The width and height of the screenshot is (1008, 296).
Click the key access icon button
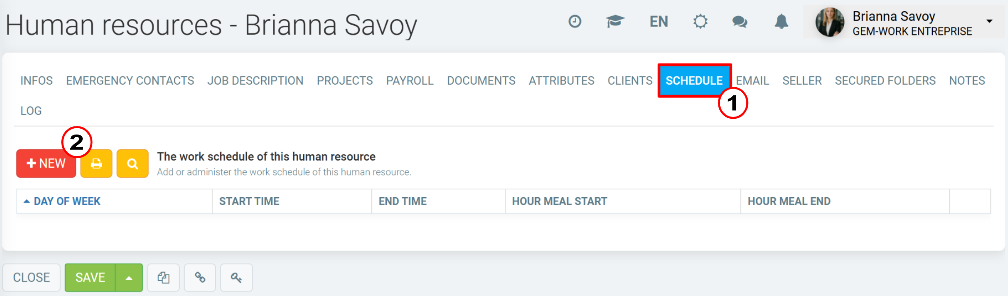pyautogui.click(x=236, y=278)
